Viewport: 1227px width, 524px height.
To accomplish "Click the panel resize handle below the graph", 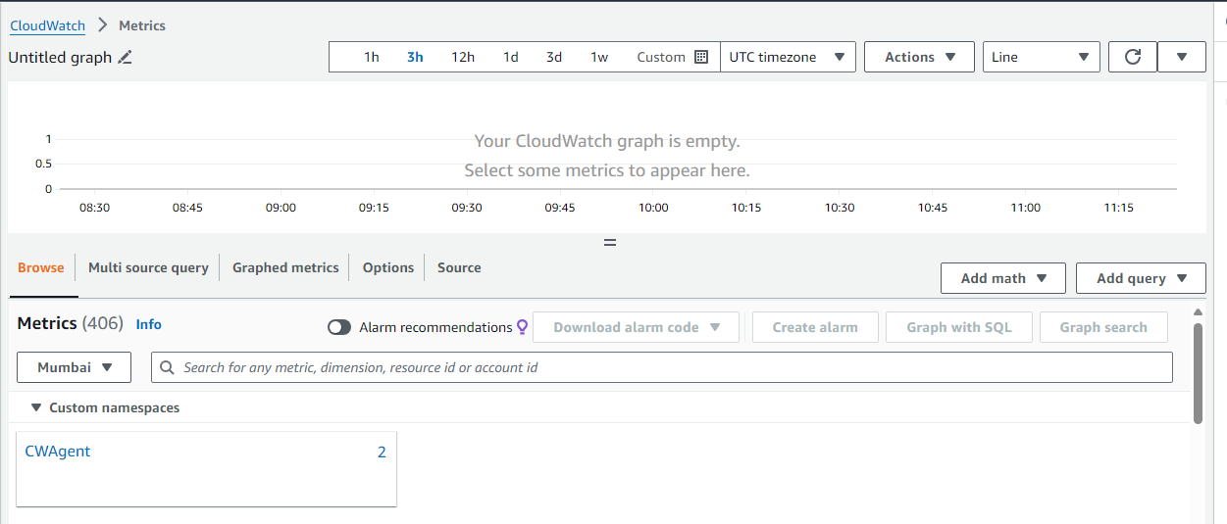I will point(610,242).
